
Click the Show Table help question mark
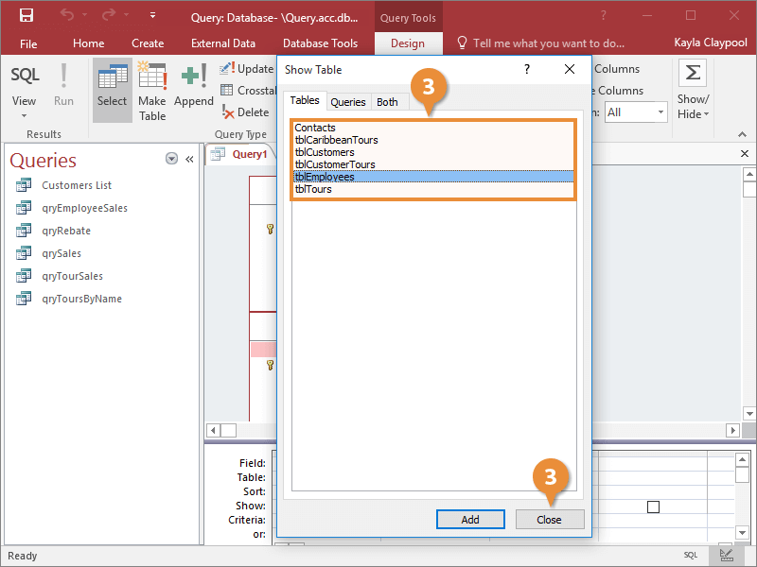(x=527, y=69)
